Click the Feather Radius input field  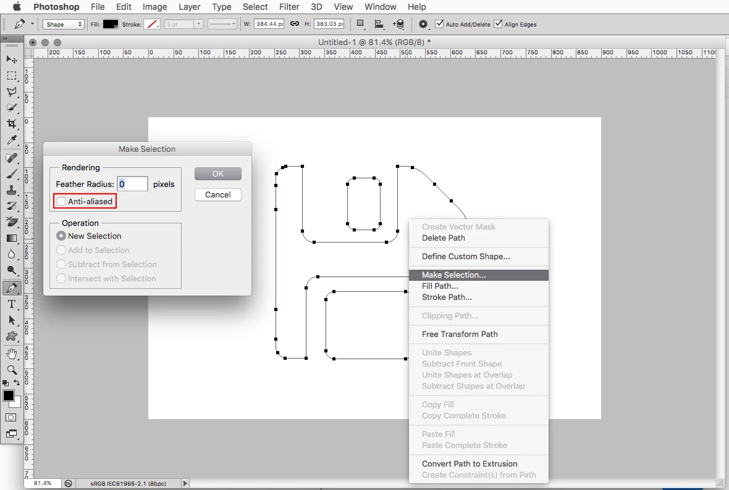[132, 184]
